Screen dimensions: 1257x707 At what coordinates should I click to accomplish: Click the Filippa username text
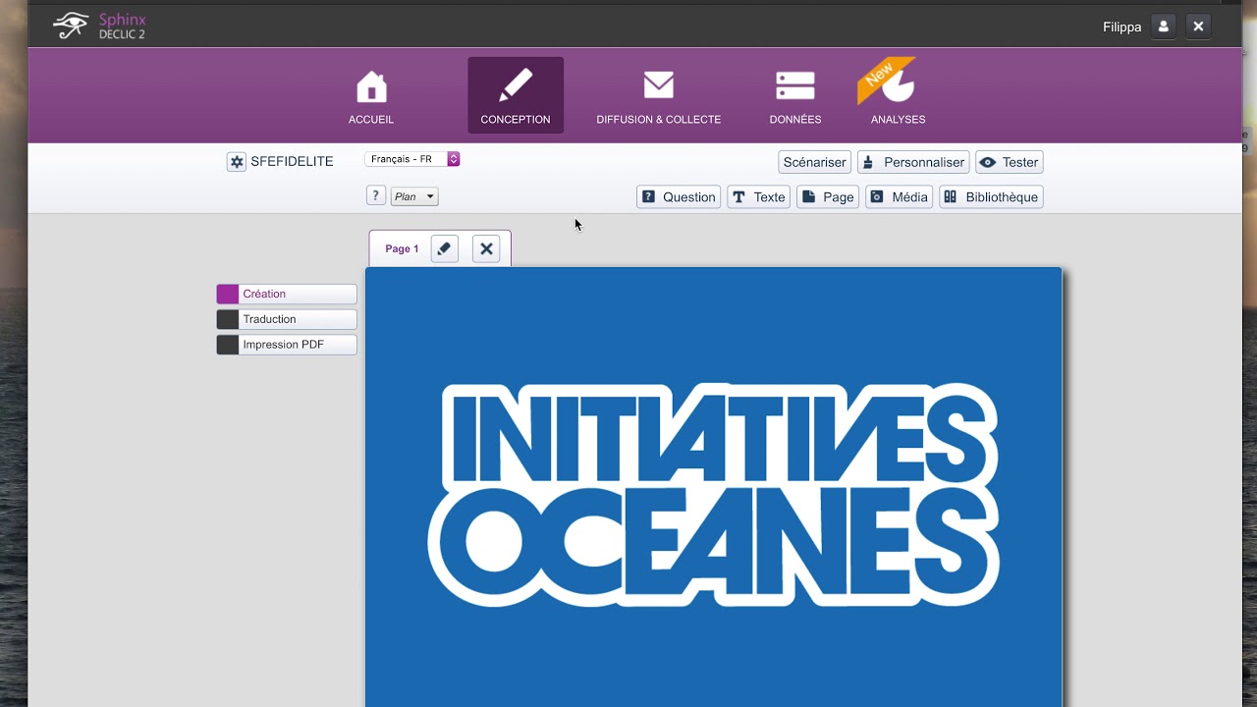coord(1121,27)
